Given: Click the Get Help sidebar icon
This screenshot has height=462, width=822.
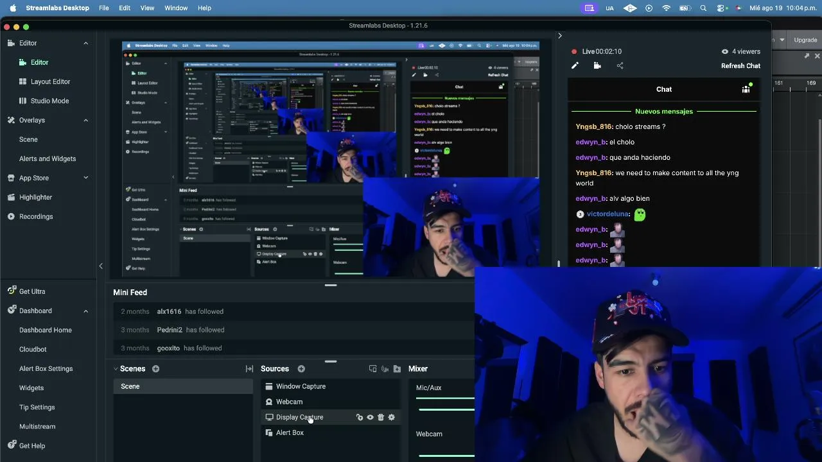Looking at the screenshot, I should 11,445.
